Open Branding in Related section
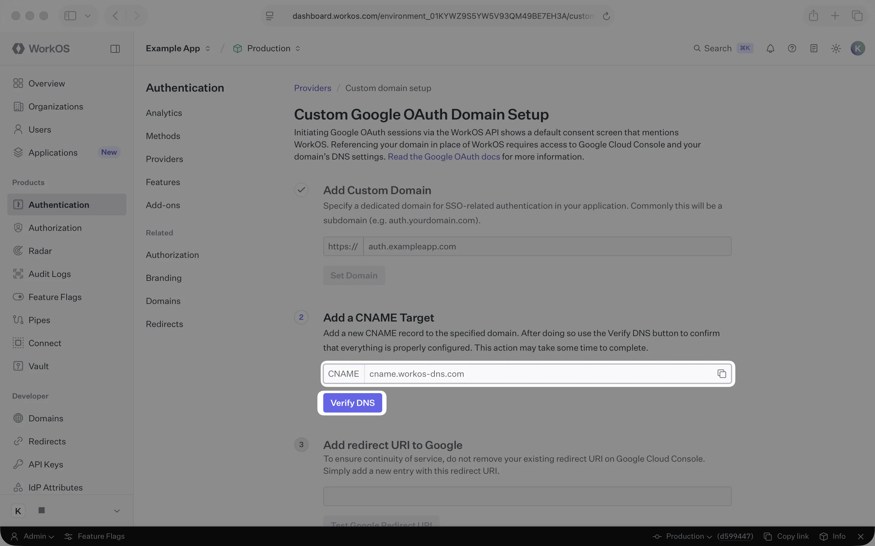875x546 pixels. pos(164,278)
